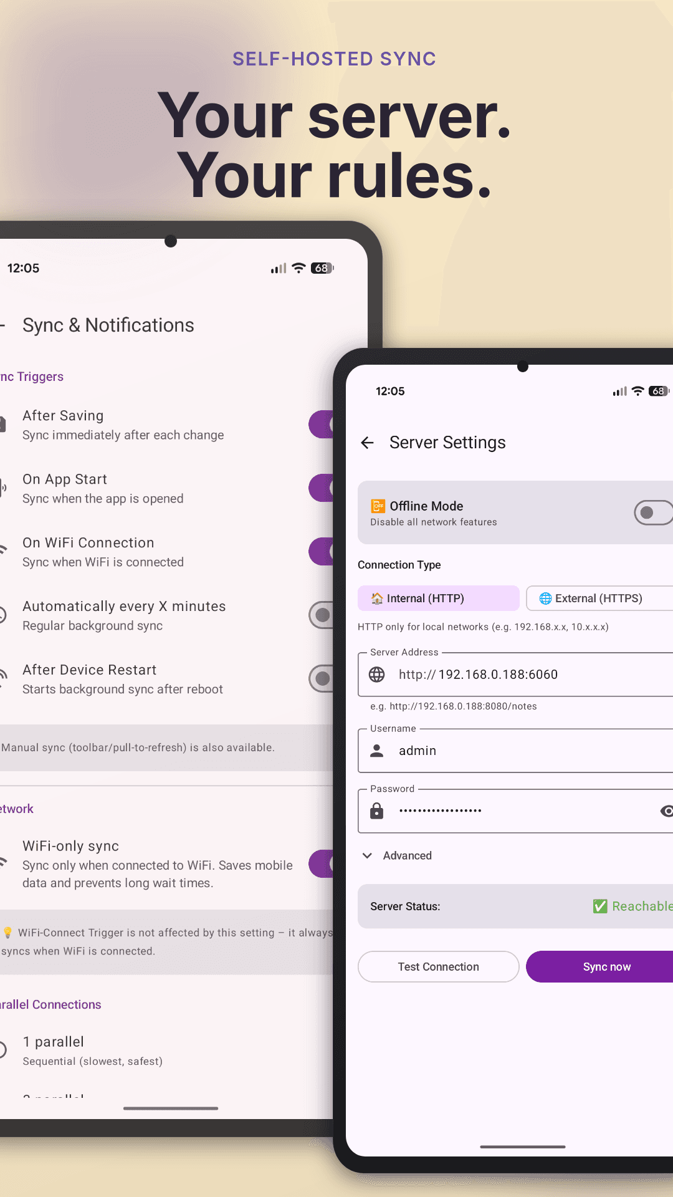Click 'Sequential (slowest, safest)' description
Screen dimensions: 673x1197
click(x=92, y=1061)
